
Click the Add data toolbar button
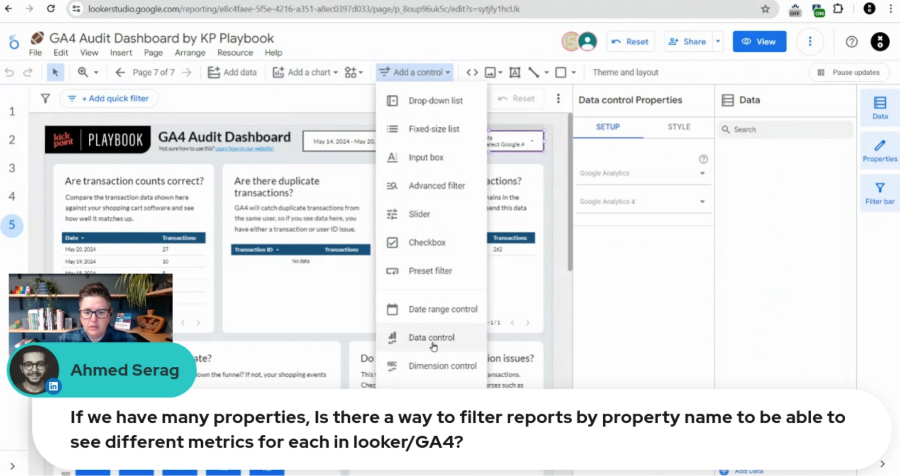pyautogui.click(x=232, y=72)
